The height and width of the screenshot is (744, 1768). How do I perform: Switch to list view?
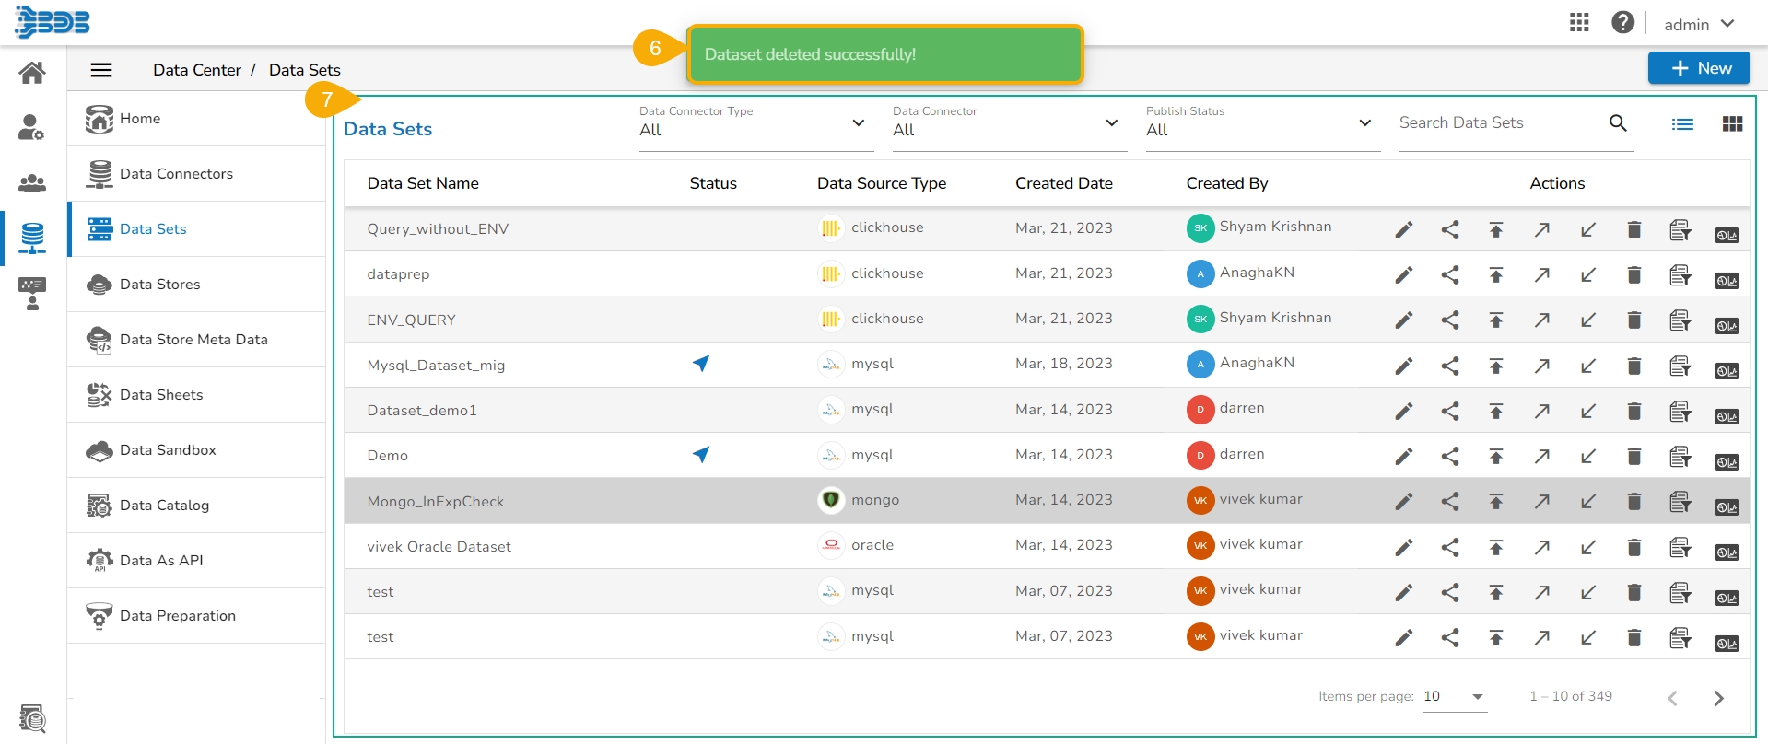tap(1682, 124)
